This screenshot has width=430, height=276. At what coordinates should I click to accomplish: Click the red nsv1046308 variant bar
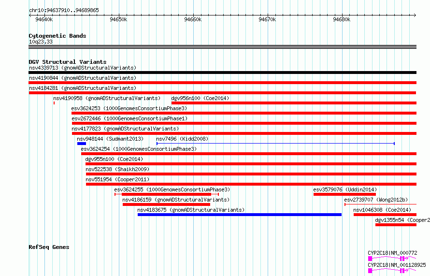385,215
